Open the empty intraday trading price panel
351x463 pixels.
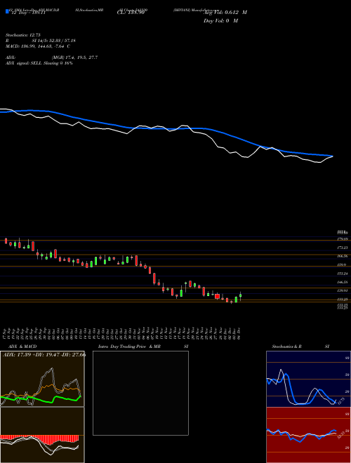(140, 393)
